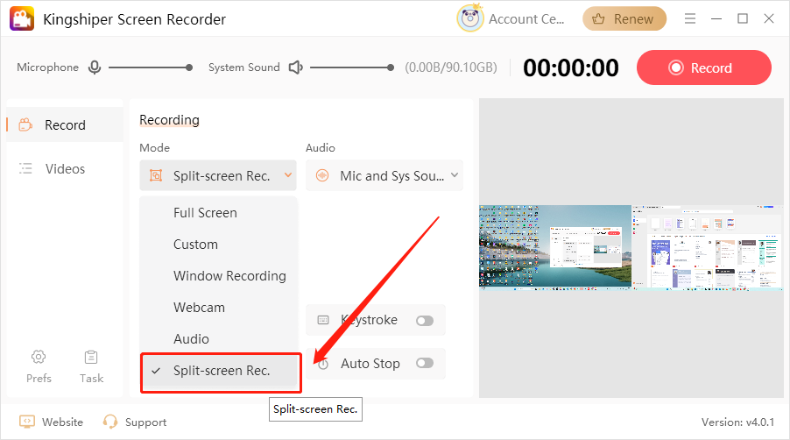Pick Audio recording mode from list
The width and height of the screenshot is (790, 440).
191,338
